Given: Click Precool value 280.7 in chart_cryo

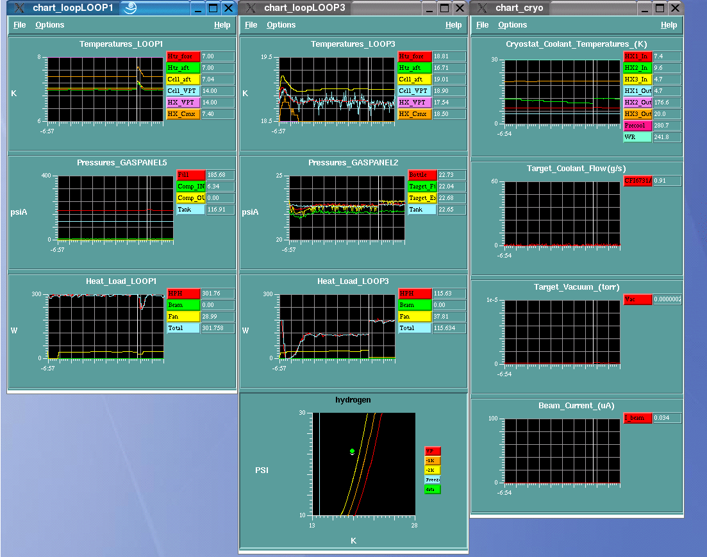Looking at the screenshot, I should pyautogui.click(x=667, y=126).
